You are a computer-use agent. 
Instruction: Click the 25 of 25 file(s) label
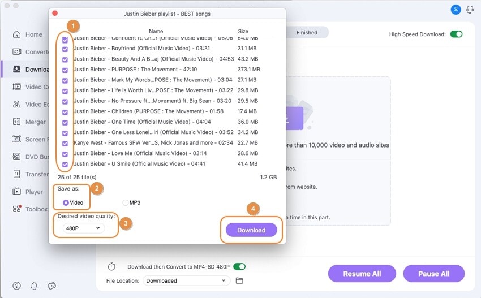click(x=77, y=177)
